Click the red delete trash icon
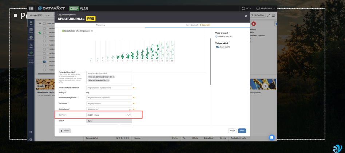 point(254,24)
